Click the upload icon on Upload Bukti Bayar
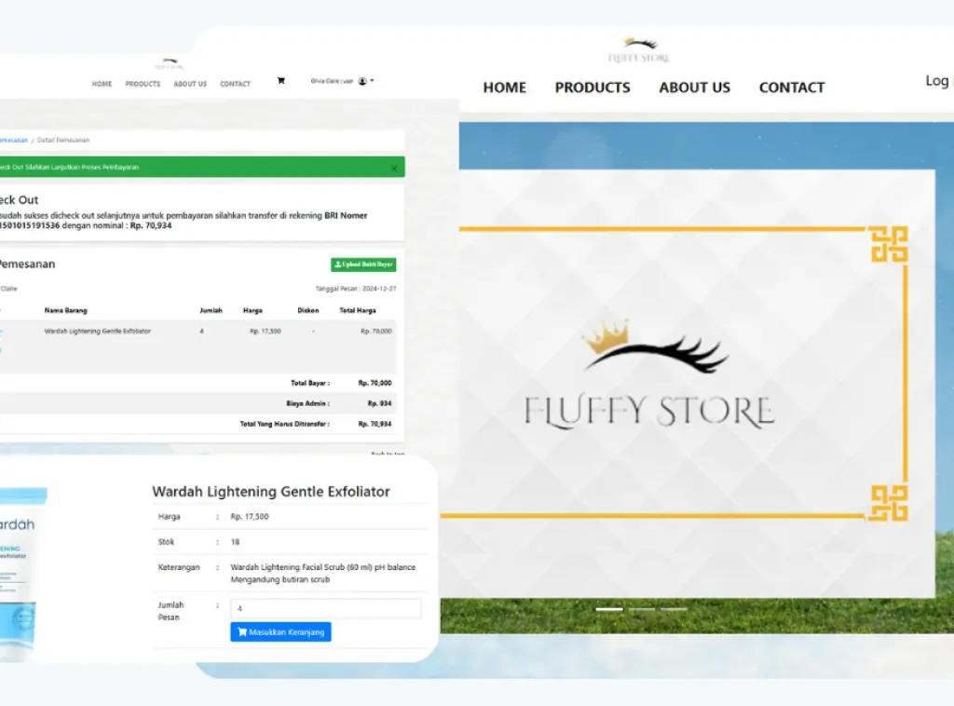The height and width of the screenshot is (706, 954). pos(337,265)
